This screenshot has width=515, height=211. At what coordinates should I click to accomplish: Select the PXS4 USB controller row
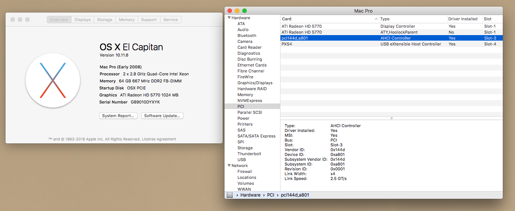[391, 44]
